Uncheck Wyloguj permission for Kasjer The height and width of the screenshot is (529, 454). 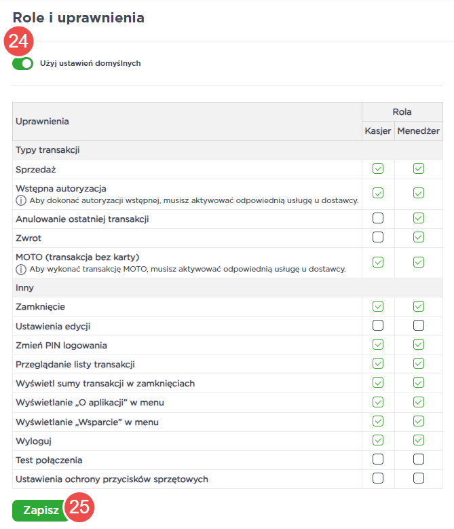(x=378, y=440)
